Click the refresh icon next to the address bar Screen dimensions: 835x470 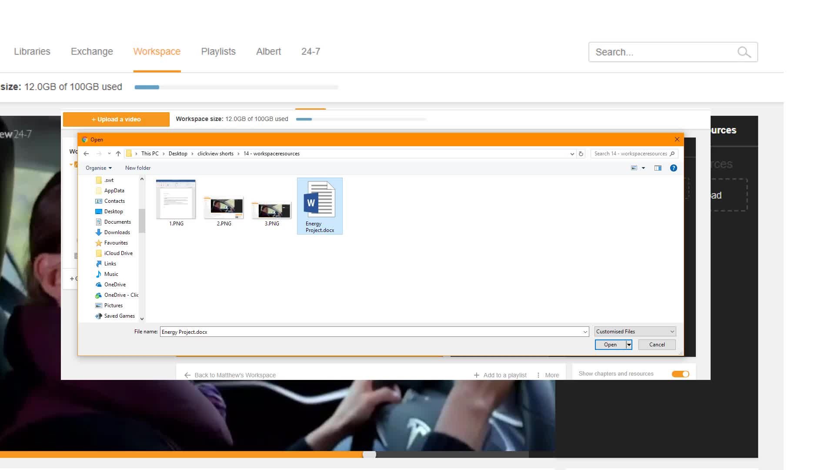(581, 154)
